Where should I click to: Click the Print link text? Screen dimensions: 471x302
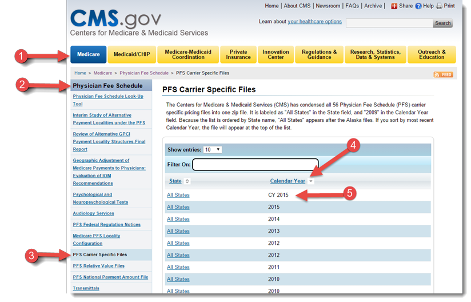(x=449, y=6)
